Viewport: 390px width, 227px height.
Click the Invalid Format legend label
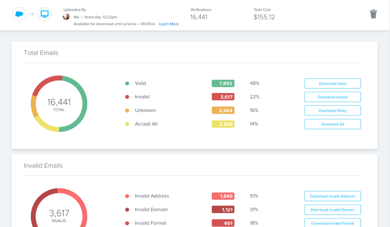coord(150,223)
